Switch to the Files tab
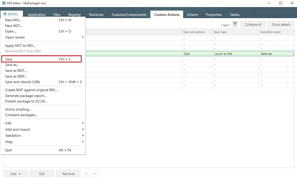 click(x=57, y=15)
